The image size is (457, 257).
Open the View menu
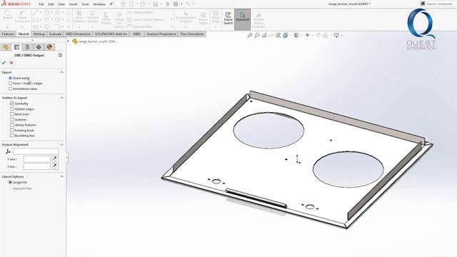pyautogui.click(x=61, y=4)
